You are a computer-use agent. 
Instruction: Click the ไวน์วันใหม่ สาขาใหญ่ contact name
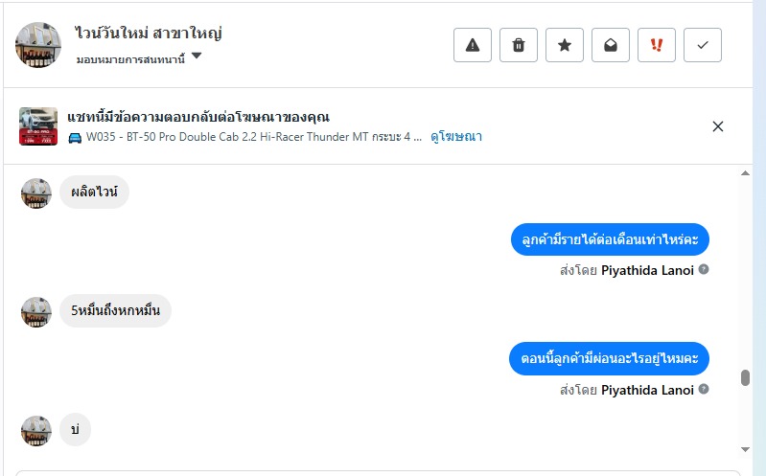(x=149, y=34)
